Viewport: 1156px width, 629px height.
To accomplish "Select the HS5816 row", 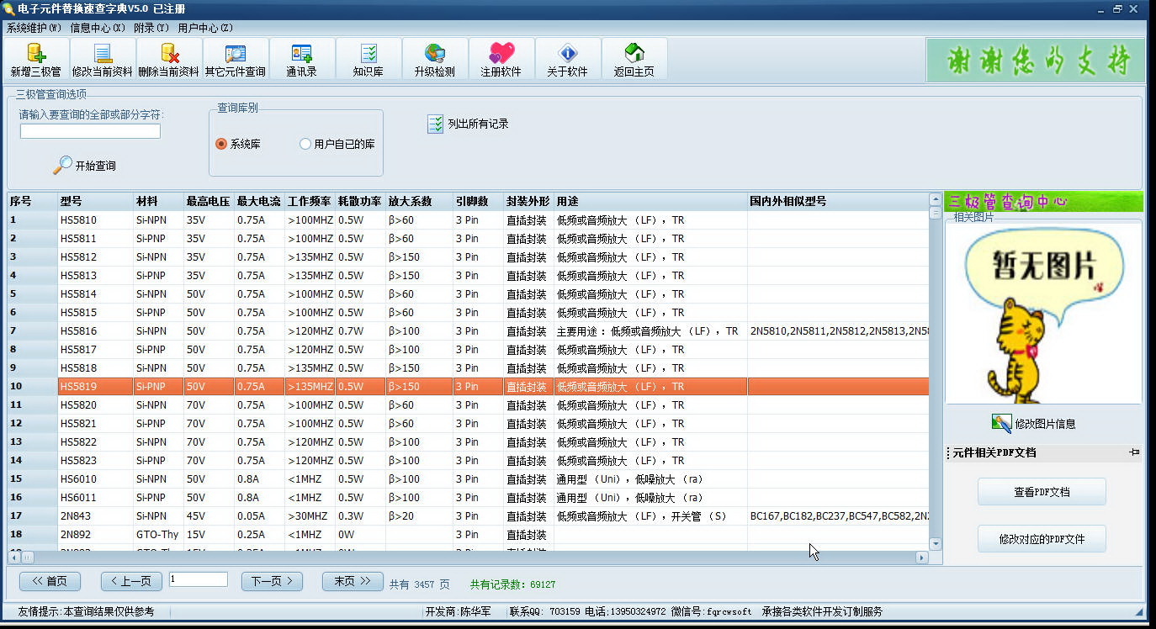I will pos(468,331).
